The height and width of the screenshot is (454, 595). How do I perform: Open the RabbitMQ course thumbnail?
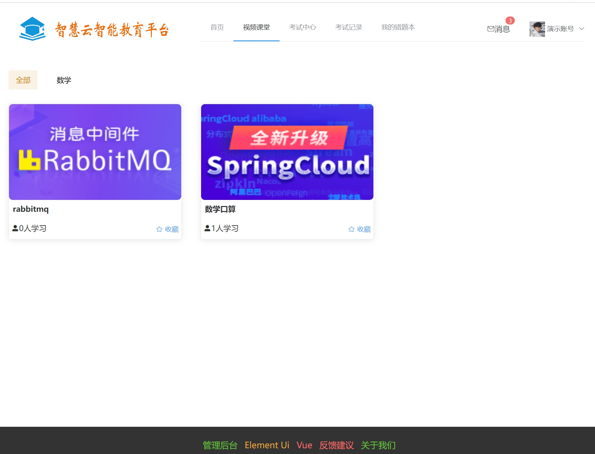pos(95,152)
